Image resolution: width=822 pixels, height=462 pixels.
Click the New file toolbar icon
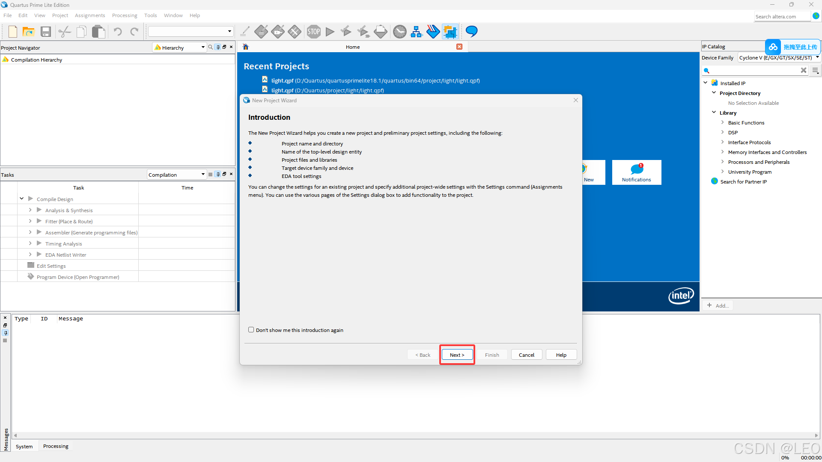13,32
